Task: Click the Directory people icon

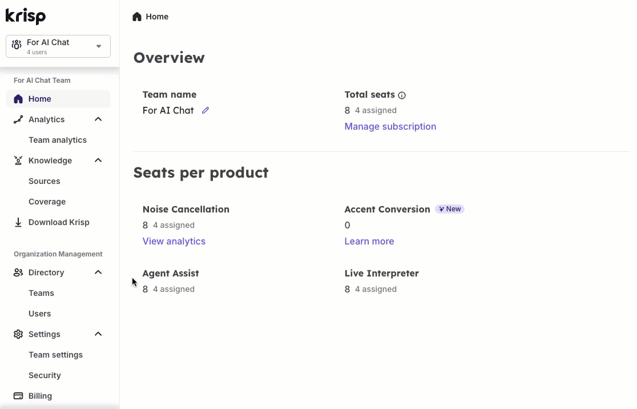Action: (18, 273)
